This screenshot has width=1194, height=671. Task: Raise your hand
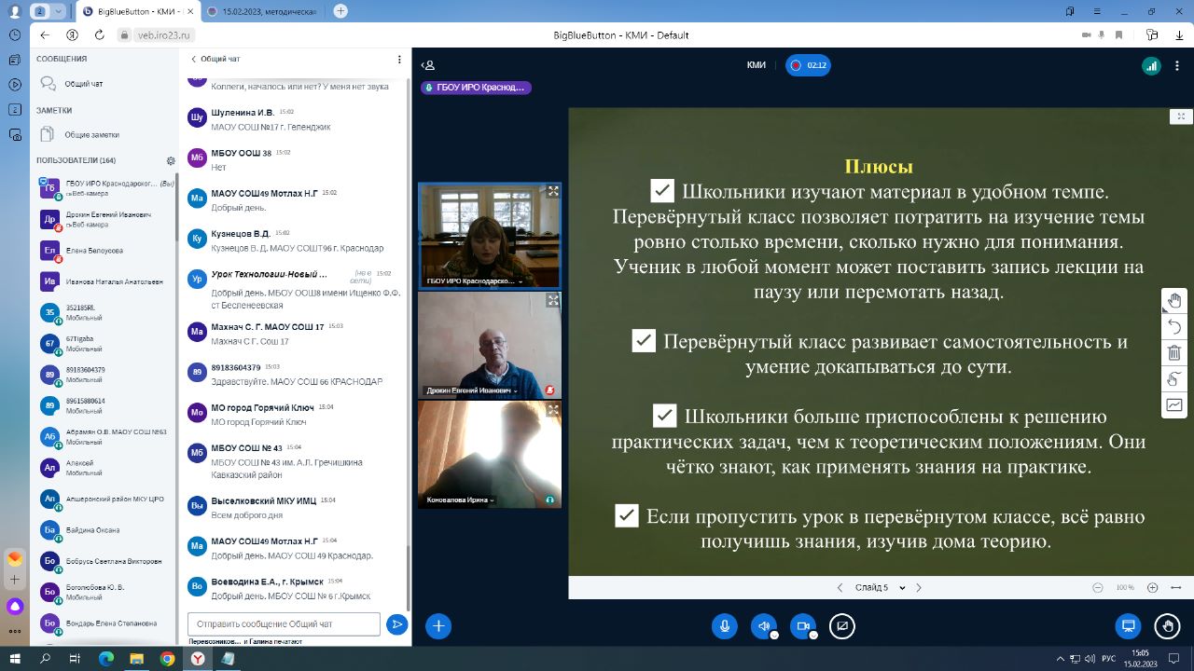(1166, 626)
